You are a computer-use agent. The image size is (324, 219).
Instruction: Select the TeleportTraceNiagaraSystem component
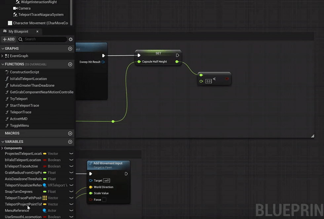pyautogui.click(x=38, y=15)
